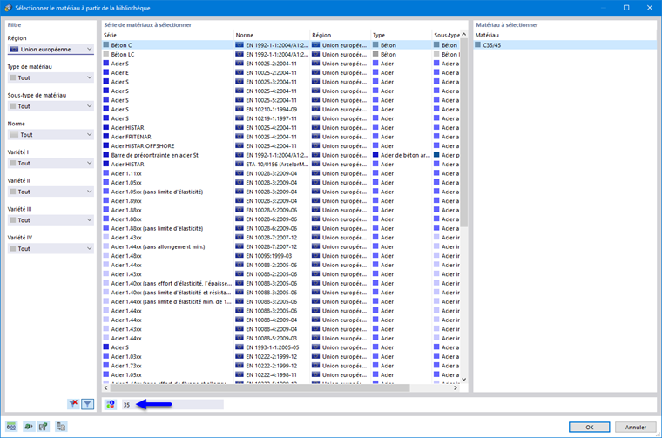Click the Matériau column header
The image size is (662, 438).
pos(565,35)
